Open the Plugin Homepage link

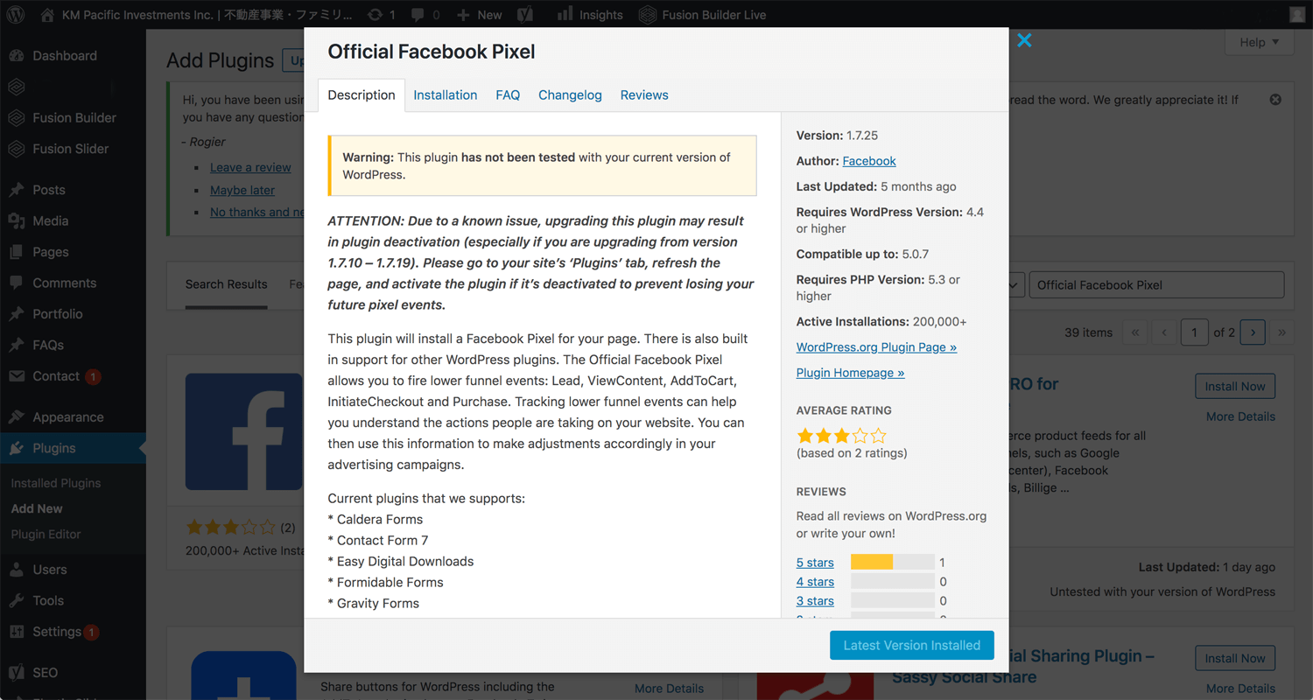(850, 373)
